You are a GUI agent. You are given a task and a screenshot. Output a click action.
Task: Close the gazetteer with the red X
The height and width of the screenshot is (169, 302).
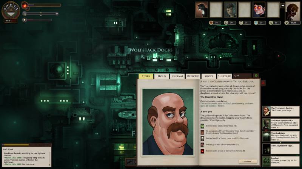[263, 83]
